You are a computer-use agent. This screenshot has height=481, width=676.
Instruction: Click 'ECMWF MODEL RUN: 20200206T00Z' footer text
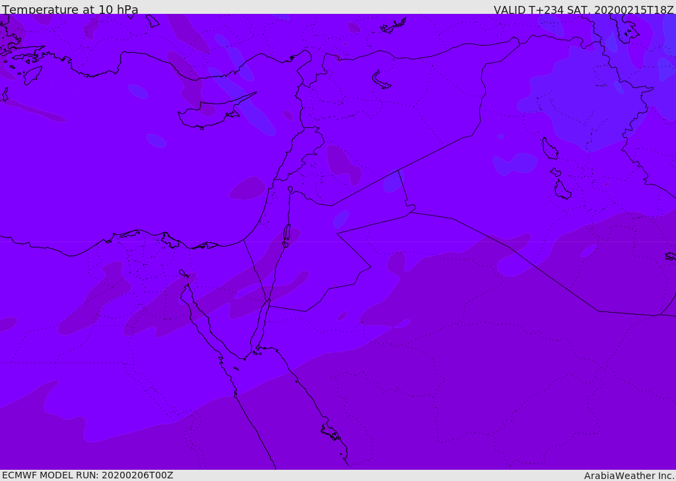click(x=88, y=475)
